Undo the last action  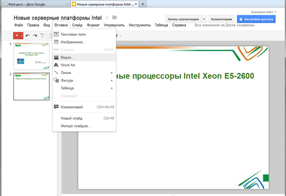tap(28, 36)
